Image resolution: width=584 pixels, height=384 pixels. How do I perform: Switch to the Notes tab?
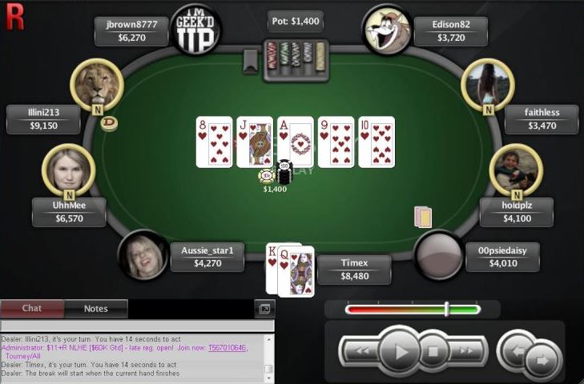(95, 309)
